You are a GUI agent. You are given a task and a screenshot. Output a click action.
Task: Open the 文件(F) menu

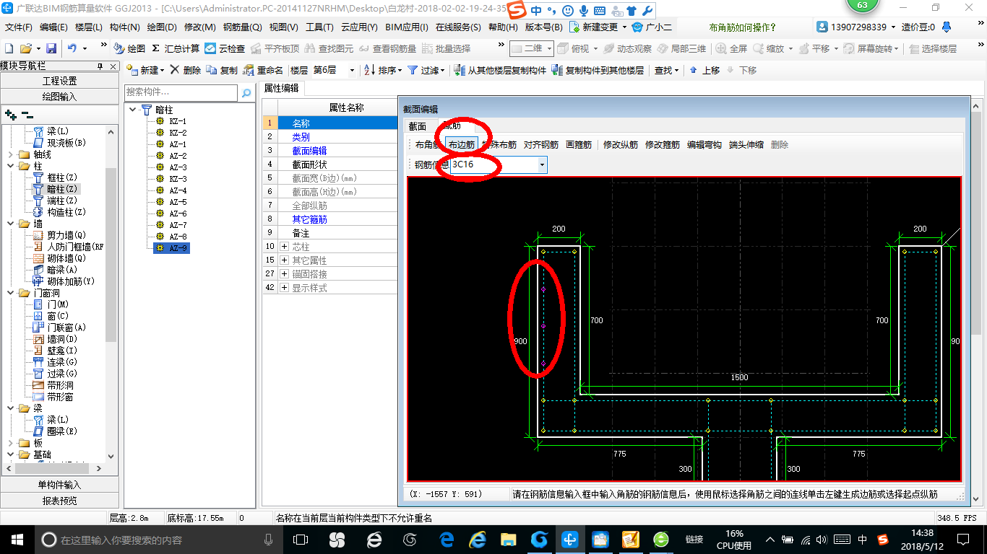19,27
